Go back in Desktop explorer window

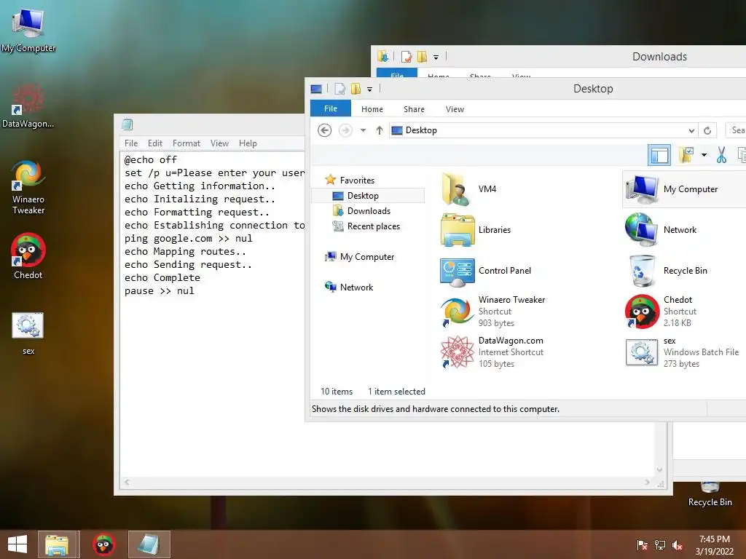point(324,130)
